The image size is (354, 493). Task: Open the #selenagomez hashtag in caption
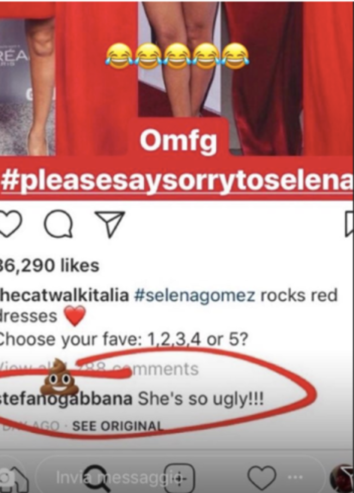click(194, 295)
